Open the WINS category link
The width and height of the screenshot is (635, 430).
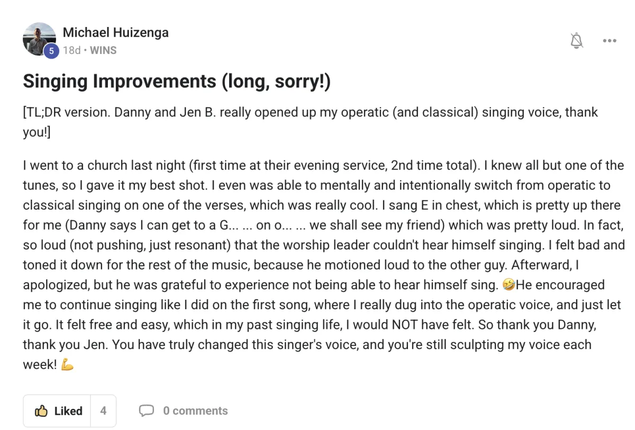[x=103, y=50]
